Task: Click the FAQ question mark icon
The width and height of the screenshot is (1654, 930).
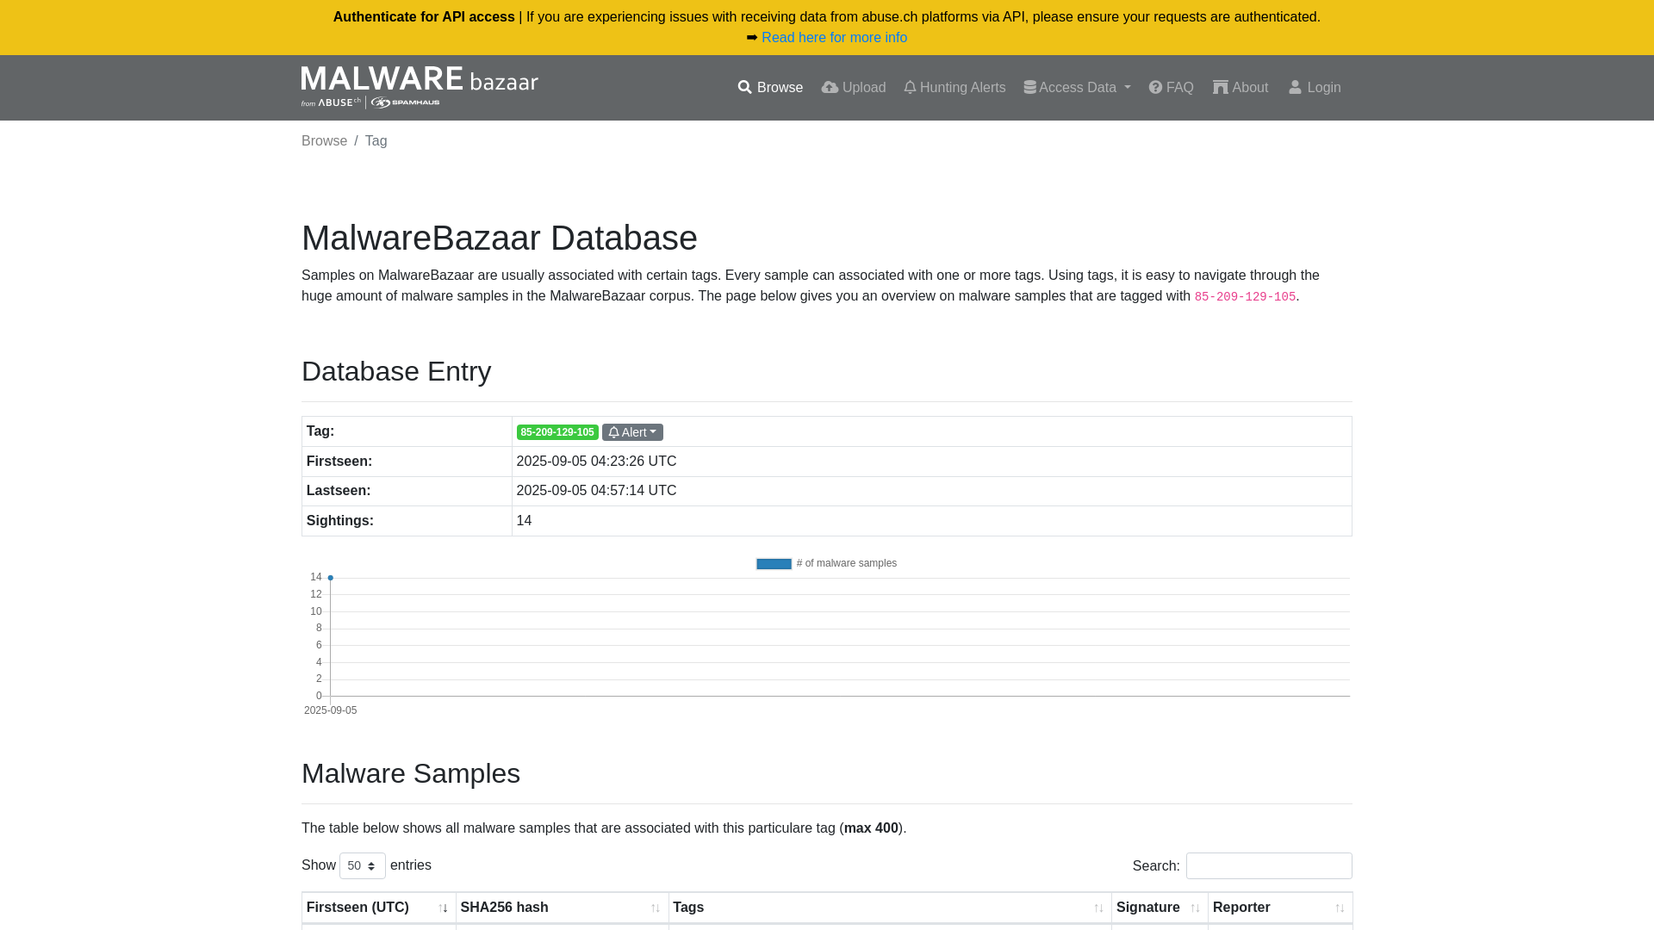Action: [x=1155, y=88]
